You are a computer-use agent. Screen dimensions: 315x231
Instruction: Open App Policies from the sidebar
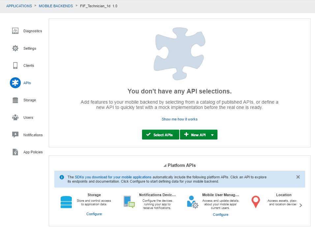click(15, 152)
